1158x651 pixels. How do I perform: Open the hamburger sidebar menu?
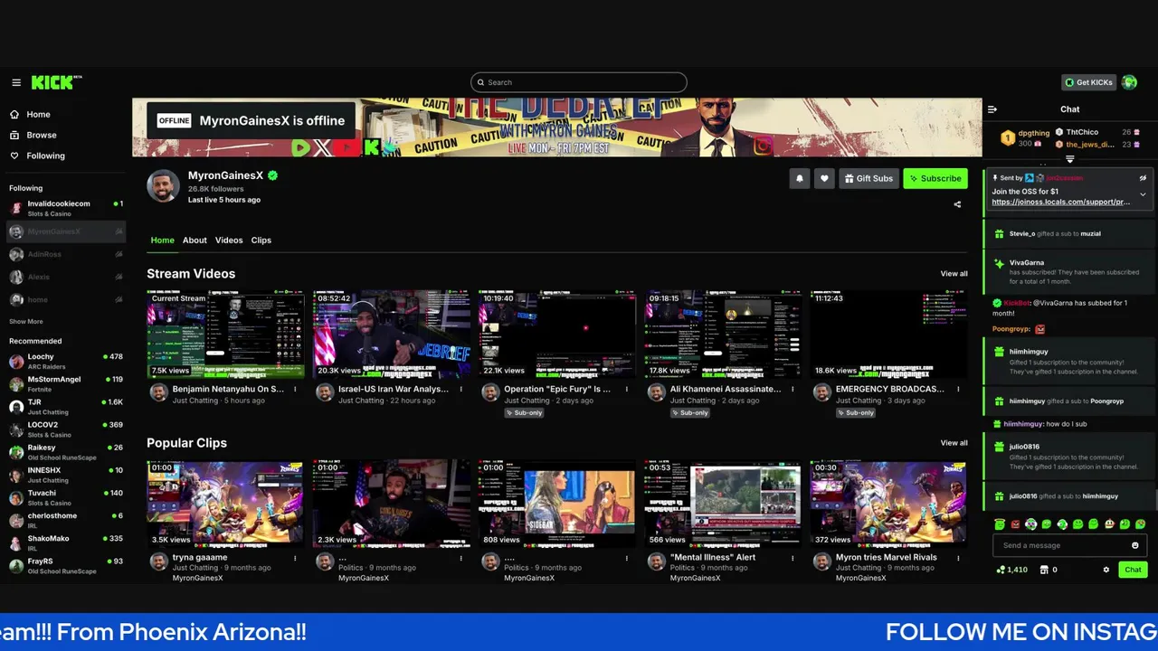pos(16,82)
